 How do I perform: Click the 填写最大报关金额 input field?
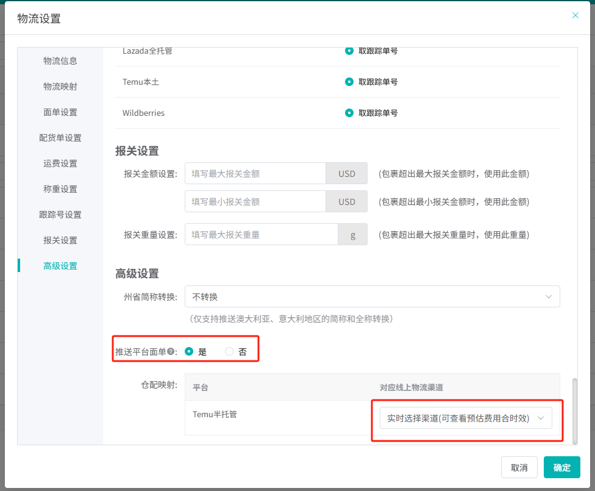[255, 174]
